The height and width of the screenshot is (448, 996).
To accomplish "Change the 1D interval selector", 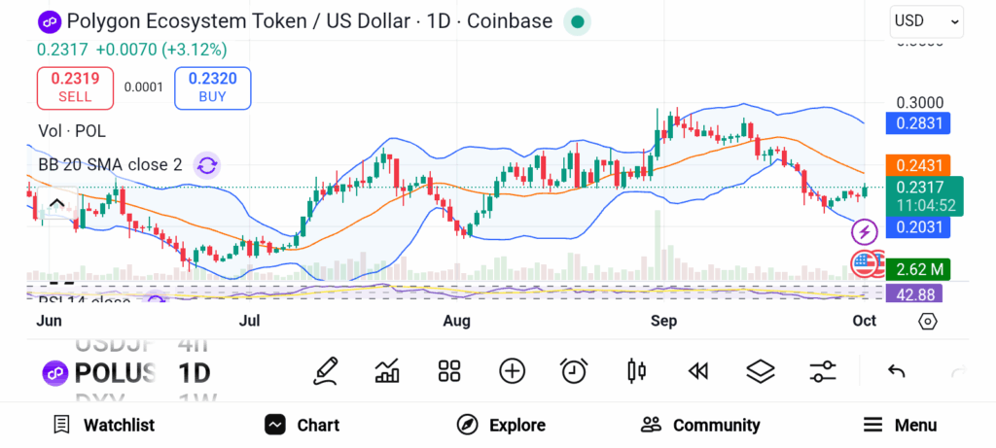I will click(194, 373).
